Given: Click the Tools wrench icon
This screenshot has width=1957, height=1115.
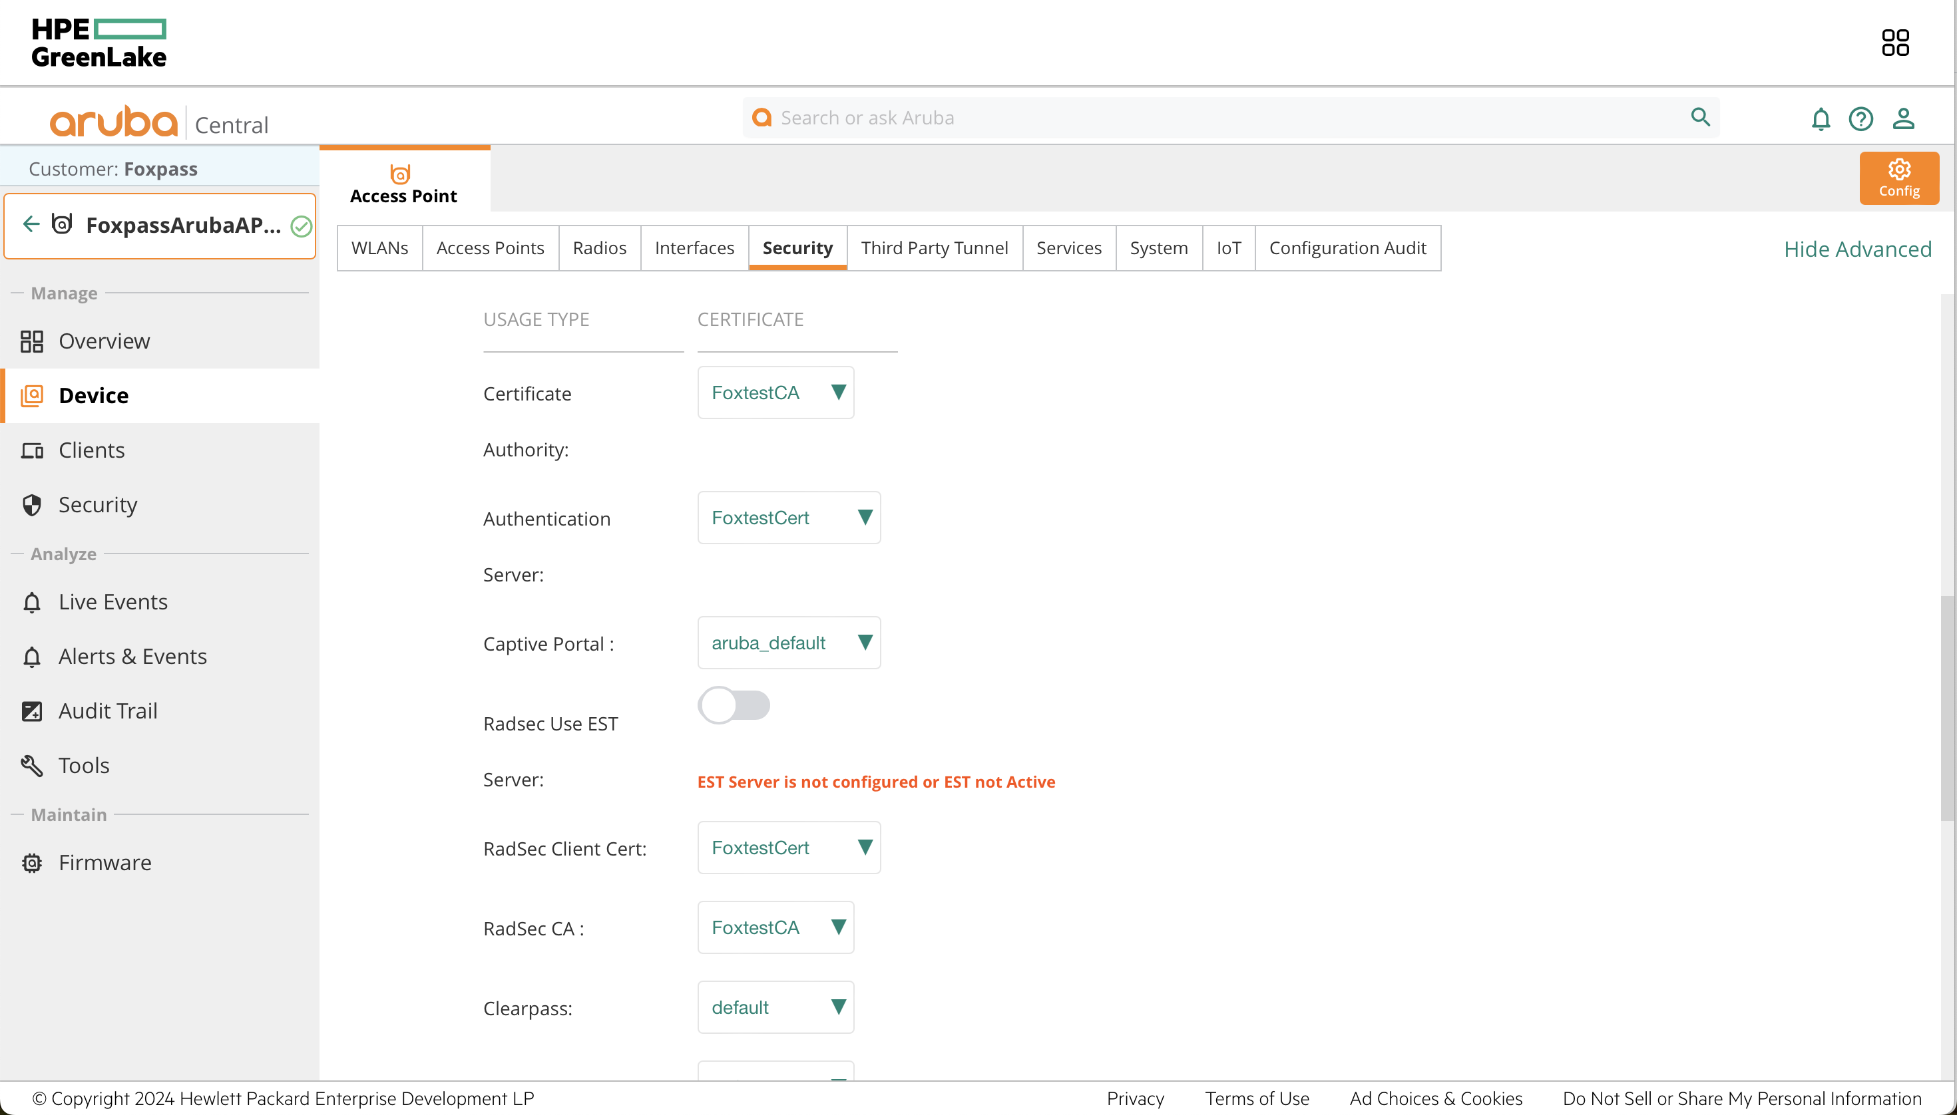Looking at the screenshot, I should [x=33, y=766].
